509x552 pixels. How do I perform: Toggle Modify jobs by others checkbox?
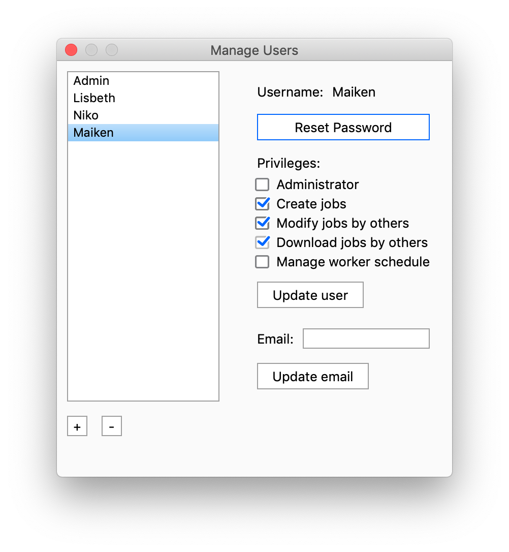(262, 223)
